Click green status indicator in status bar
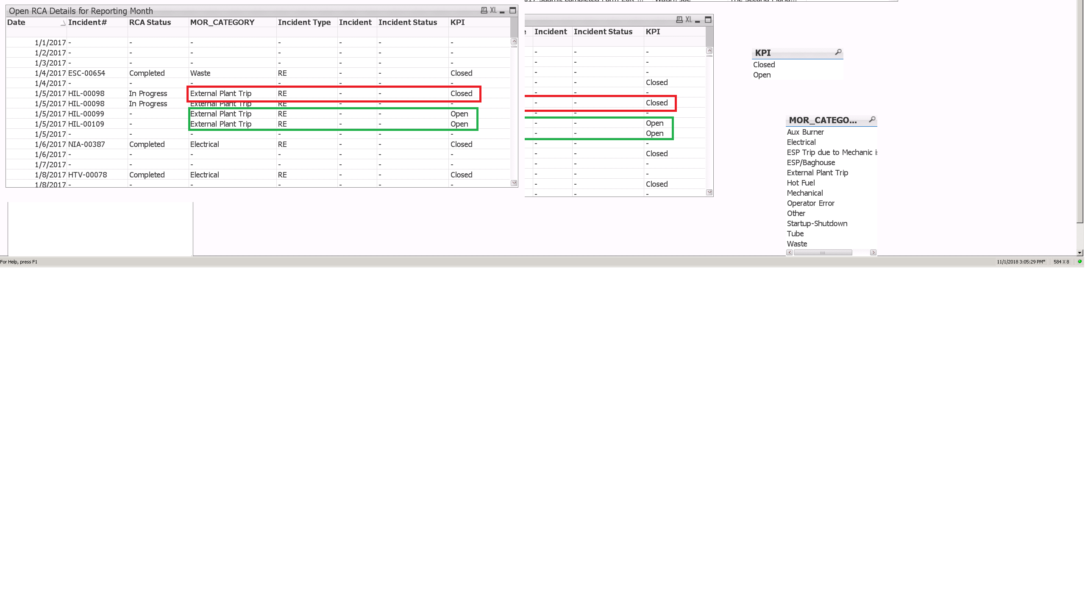Screen dimensions: 1085x593 [x=1079, y=262]
